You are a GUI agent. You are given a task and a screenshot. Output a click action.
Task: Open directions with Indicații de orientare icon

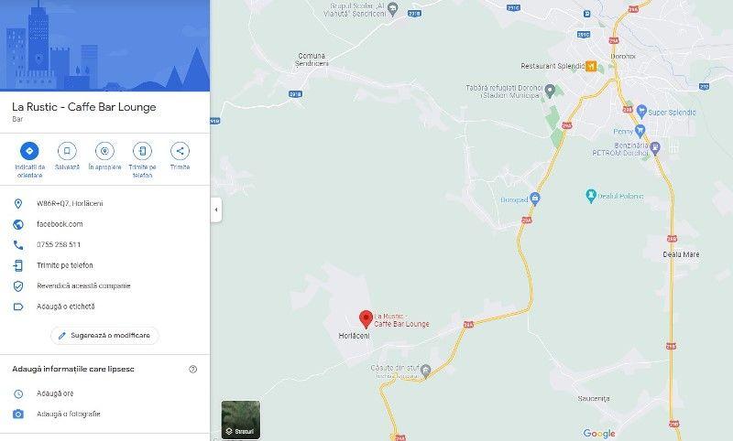[29, 151]
